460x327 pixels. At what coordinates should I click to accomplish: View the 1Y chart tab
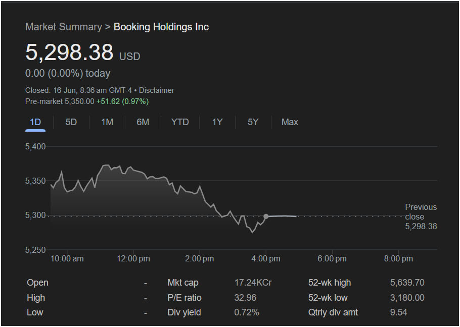click(x=217, y=122)
